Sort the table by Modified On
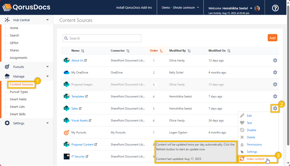Image resolution: width=290 pixels, height=166 pixels. (219, 51)
